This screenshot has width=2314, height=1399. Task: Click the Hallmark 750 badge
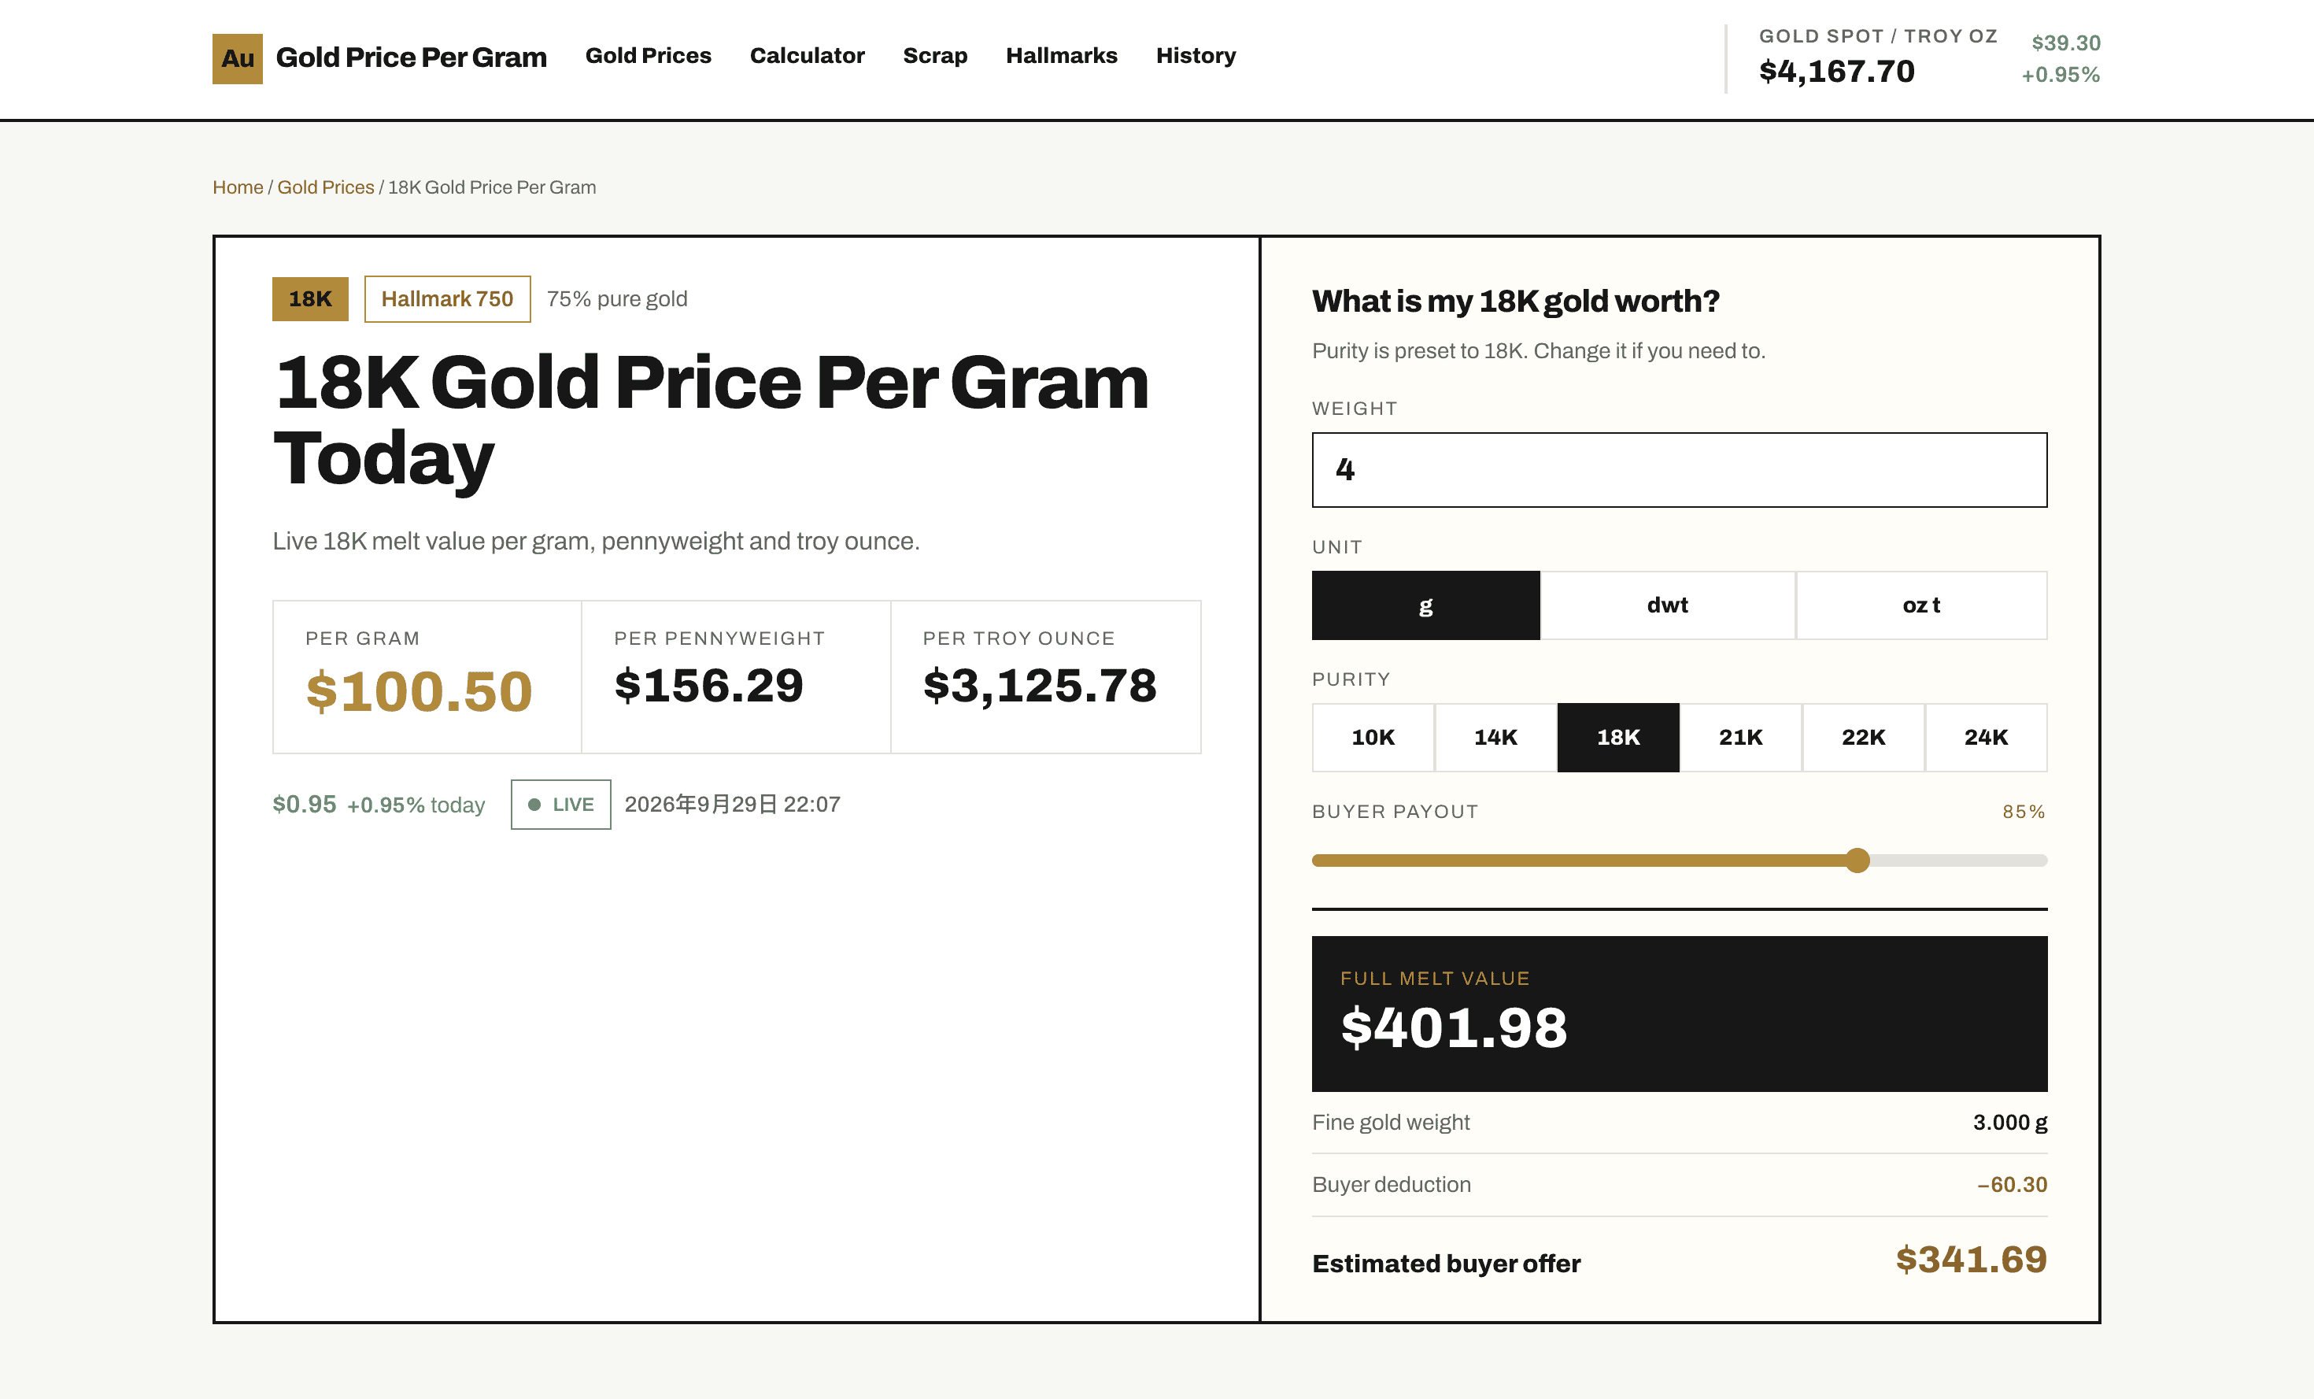pos(447,299)
